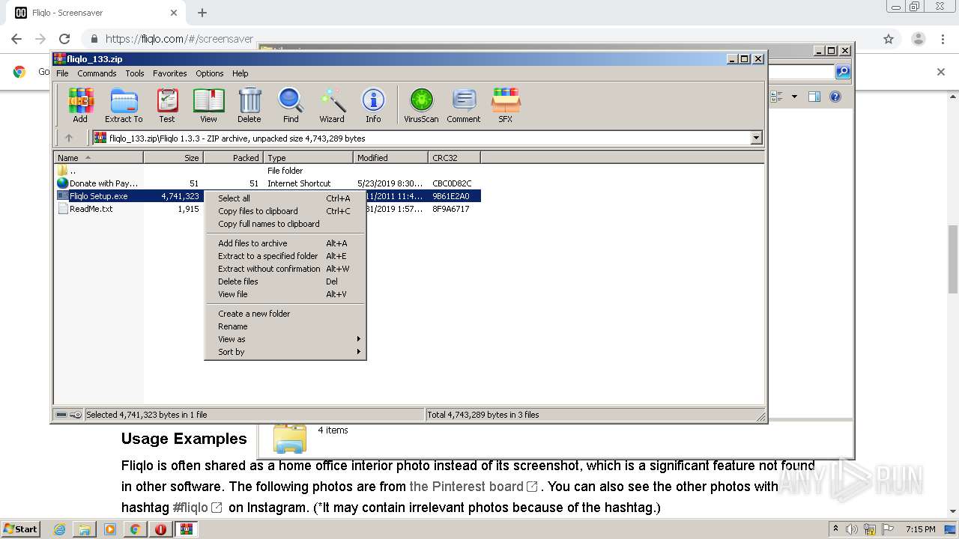Open Chrome from the taskbar
The width and height of the screenshot is (959, 539).
pyautogui.click(x=135, y=529)
